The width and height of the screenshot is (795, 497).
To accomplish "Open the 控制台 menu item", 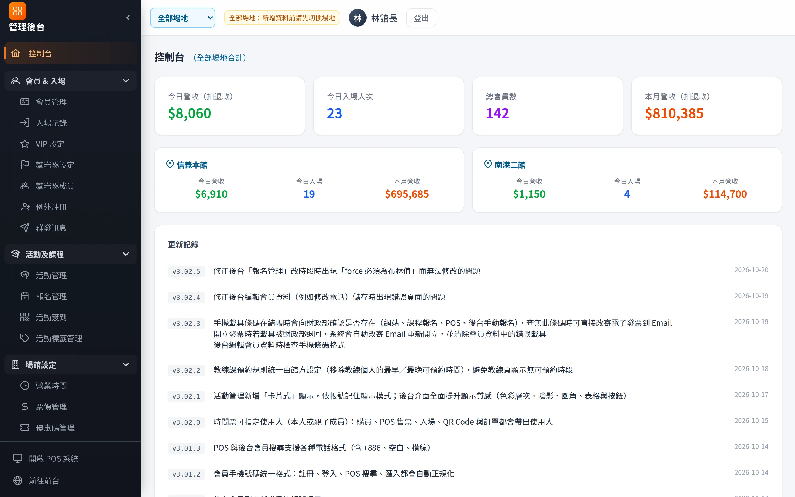I will pyautogui.click(x=71, y=53).
